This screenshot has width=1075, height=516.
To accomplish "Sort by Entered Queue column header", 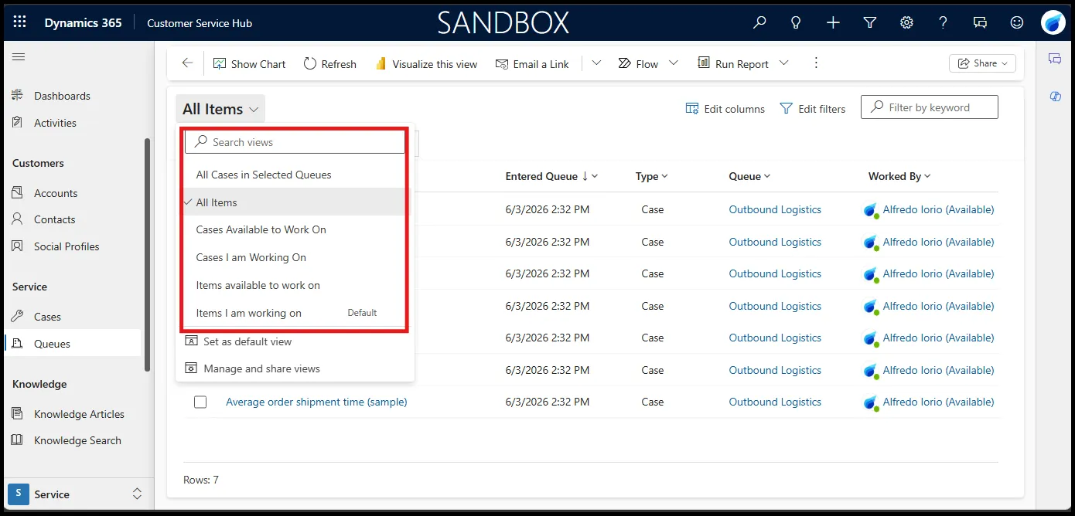I will 551,176.
